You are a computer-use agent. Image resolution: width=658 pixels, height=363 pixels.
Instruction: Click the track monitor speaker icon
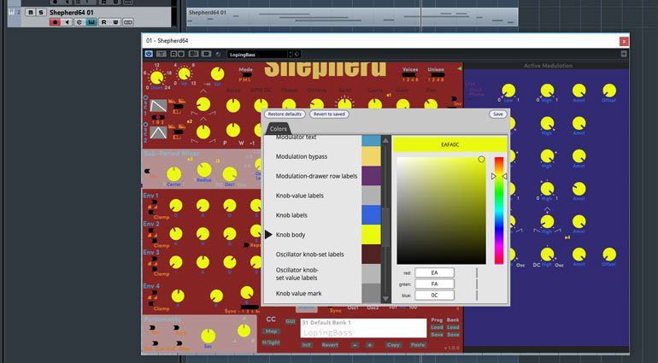(67, 23)
